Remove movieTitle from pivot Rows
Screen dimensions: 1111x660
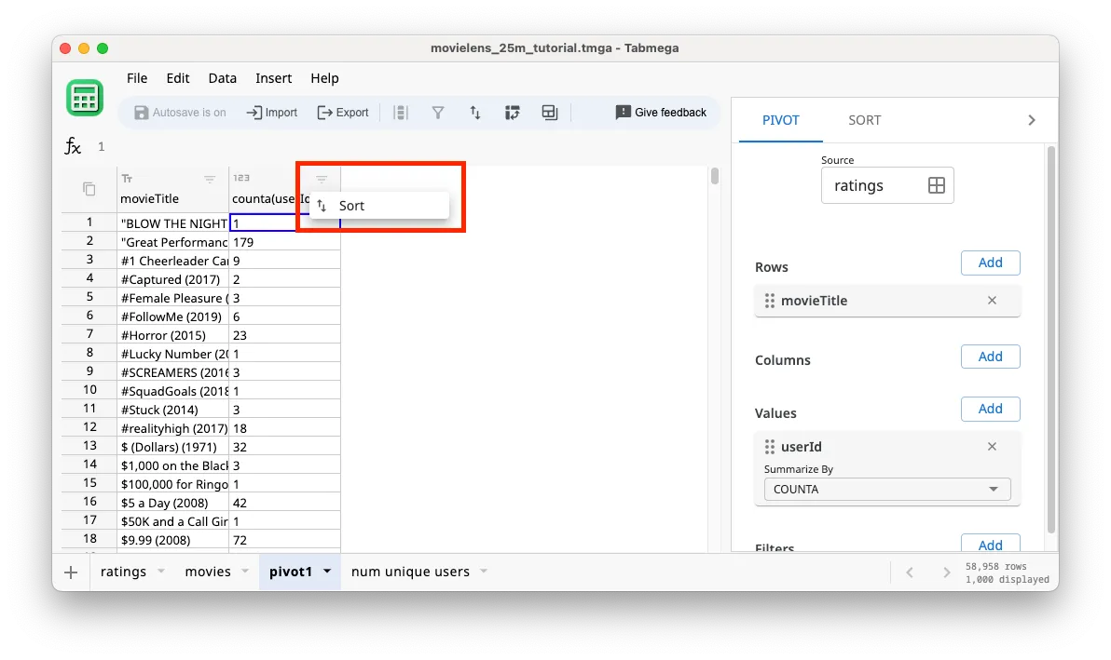click(x=992, y=301)
